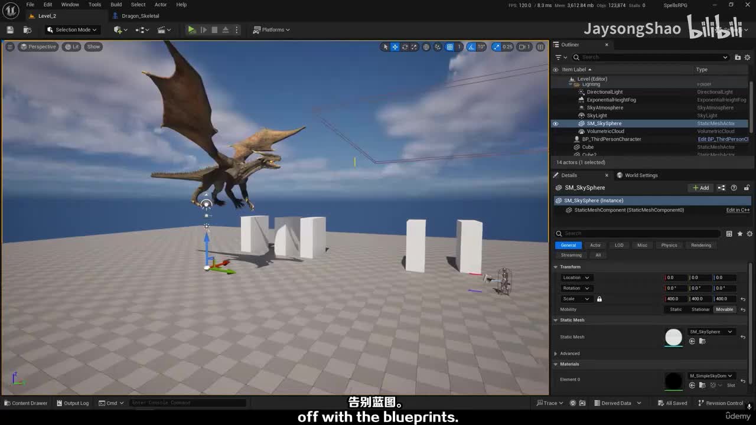Toggle the Details panel lock icon
The image size is (756, 425).
(747, 188)
